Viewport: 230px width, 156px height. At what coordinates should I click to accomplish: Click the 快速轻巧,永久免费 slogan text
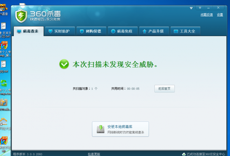click(x=45, y=19)
